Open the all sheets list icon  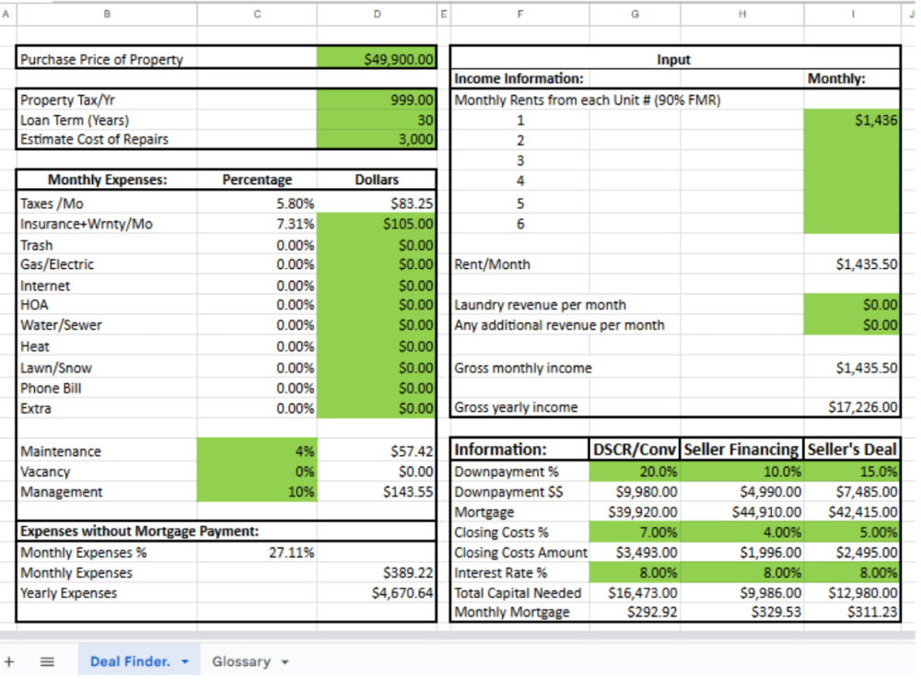point(47,662)
